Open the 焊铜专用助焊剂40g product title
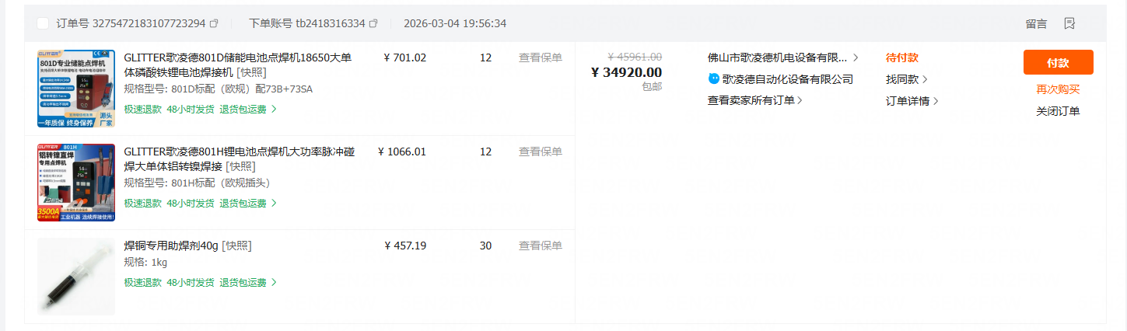This screenshot has width=1127, height=331. [x=171, y=246]
